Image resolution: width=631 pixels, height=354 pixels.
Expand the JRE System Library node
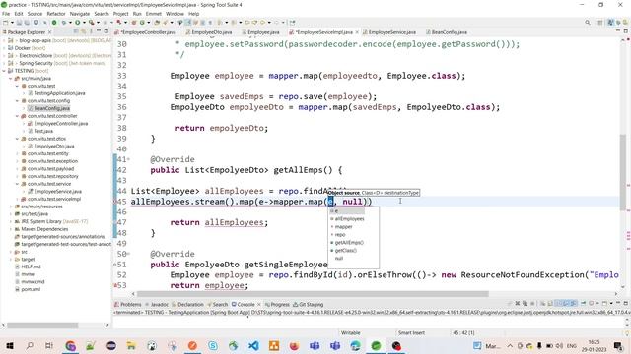11,221
